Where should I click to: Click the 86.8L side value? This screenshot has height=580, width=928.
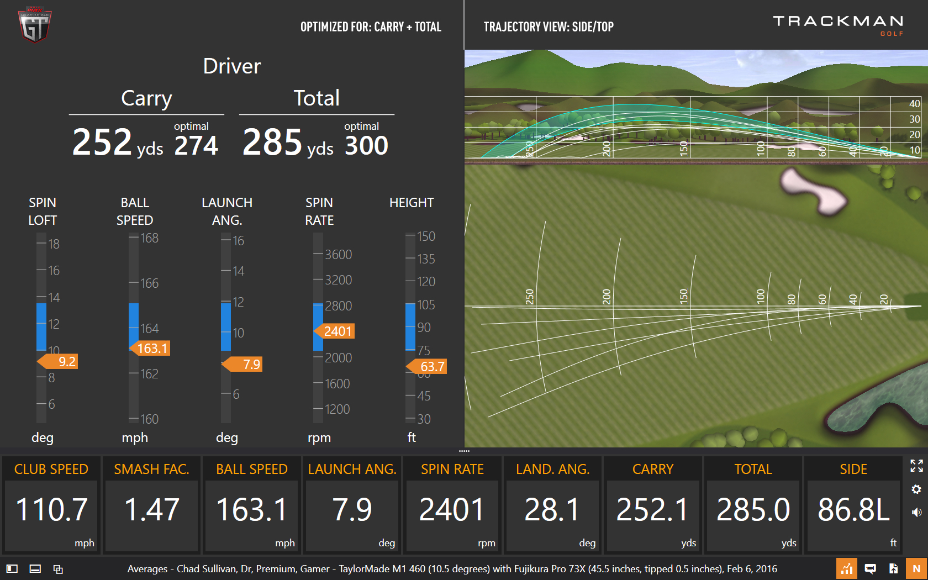point(853,509)
